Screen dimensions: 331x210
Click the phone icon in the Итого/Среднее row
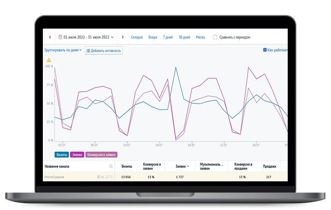click(107, 176)
